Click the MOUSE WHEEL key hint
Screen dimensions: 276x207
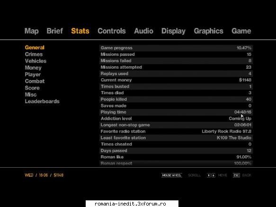pos(172,175)
